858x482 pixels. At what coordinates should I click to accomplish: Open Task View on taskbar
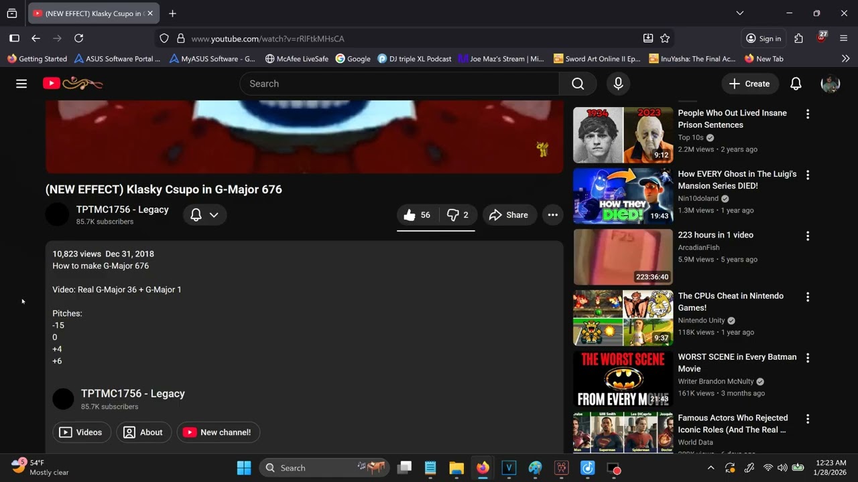pyautogui.click(x=404, y=468)
